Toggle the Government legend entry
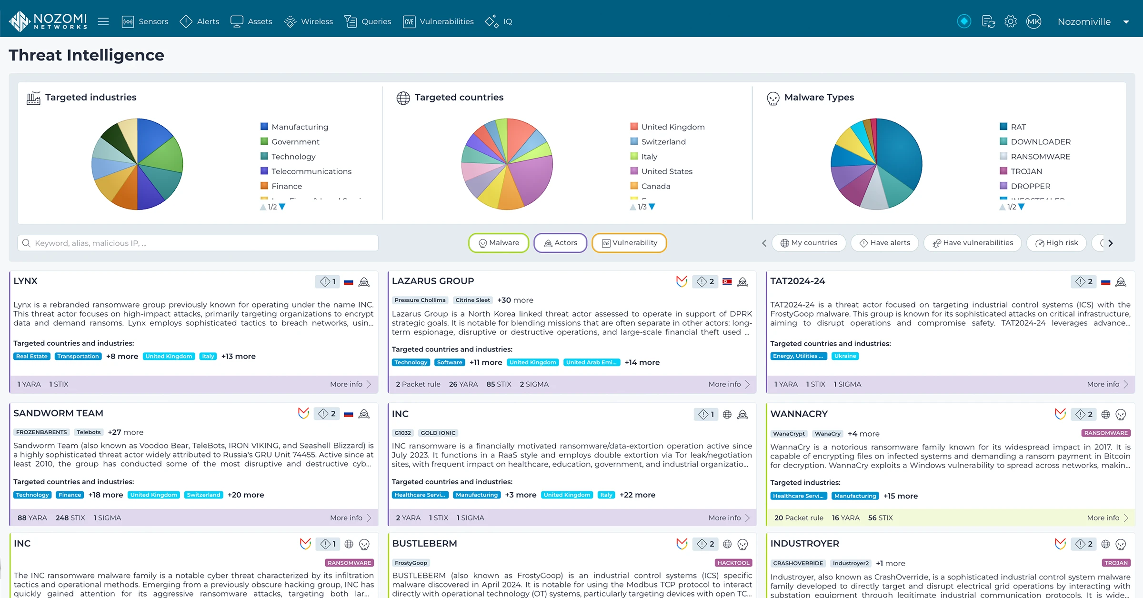Screen dimensions: 1143x598 click(290, 141)
